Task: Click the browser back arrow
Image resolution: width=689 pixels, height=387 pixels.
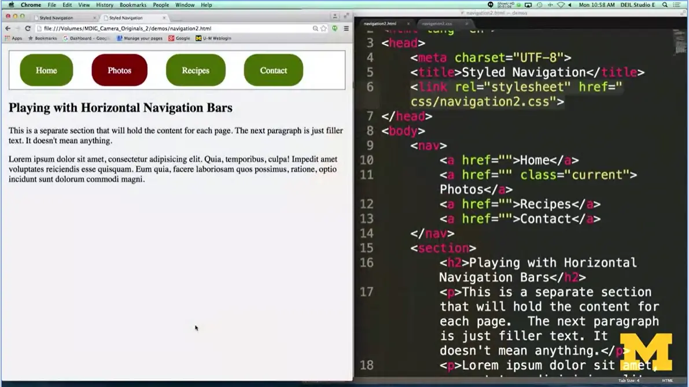Action: pyautogui.click(x=8, y=28)
